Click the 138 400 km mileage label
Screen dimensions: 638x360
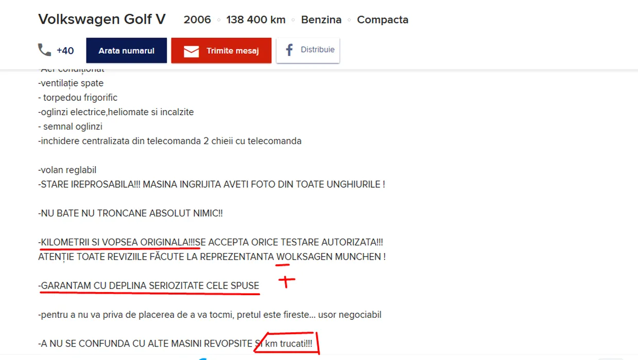click(x=256, y=20)
